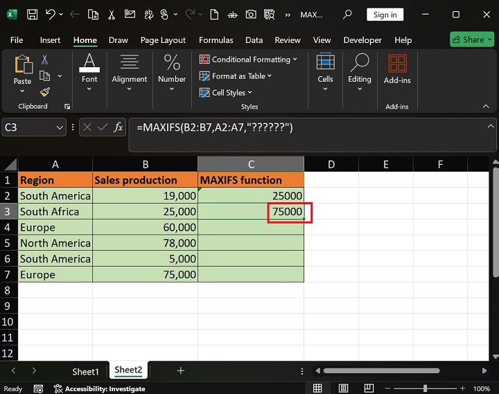Click the Insert Function fx icon
This screenshot has height=394, width=499.
(119, 127)
